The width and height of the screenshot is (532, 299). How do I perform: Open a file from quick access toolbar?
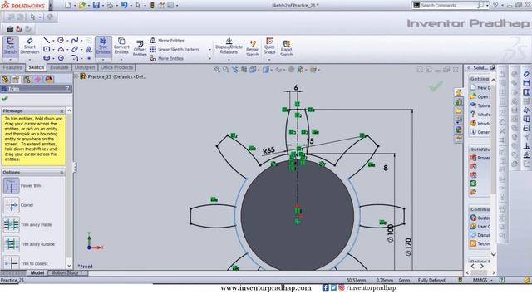click(82, 5)
